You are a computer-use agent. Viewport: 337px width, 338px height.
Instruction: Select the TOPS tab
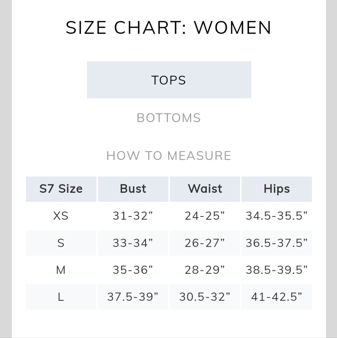169,80
